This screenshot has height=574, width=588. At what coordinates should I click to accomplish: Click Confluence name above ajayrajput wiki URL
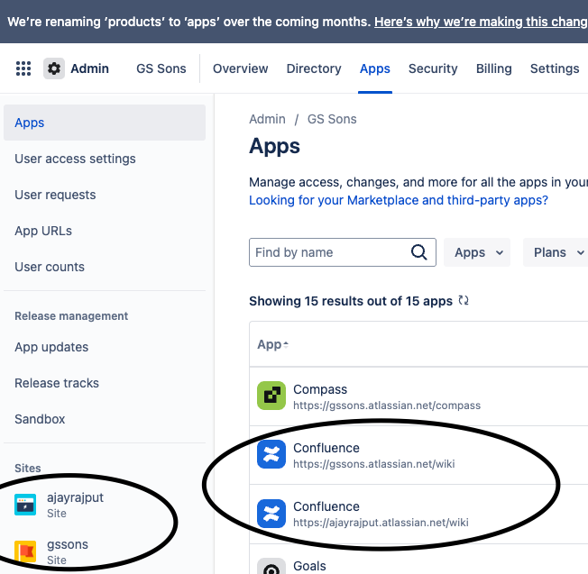point(326,506)
